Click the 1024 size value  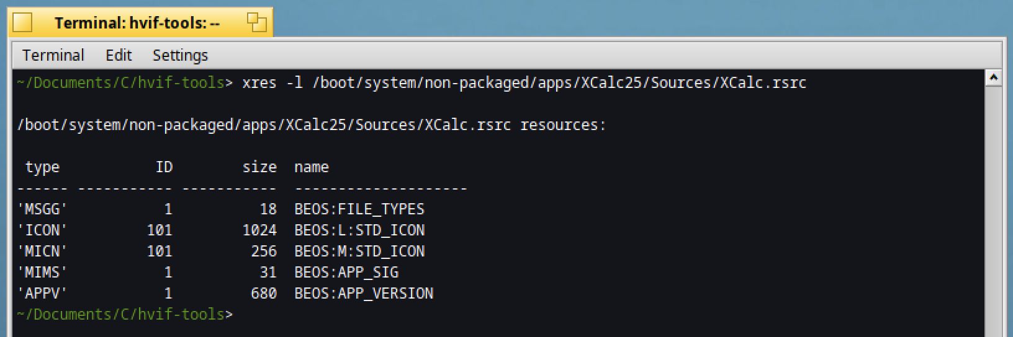[259, 230]
